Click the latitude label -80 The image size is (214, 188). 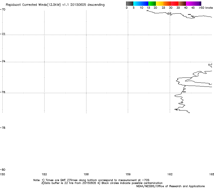tap(3, 169)
